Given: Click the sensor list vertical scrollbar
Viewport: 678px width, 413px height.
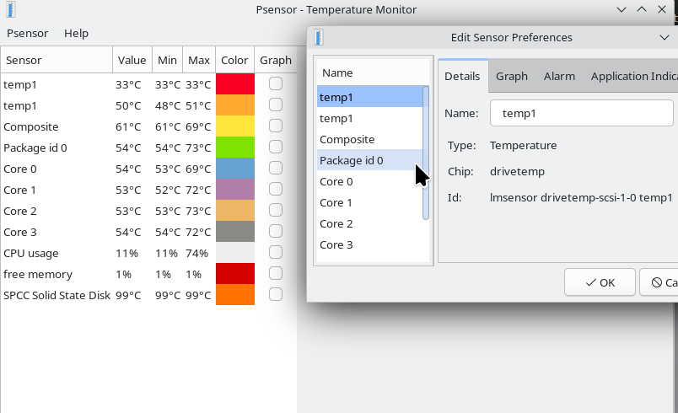Looking at the screenshot, I should click(x=426, y=152).
